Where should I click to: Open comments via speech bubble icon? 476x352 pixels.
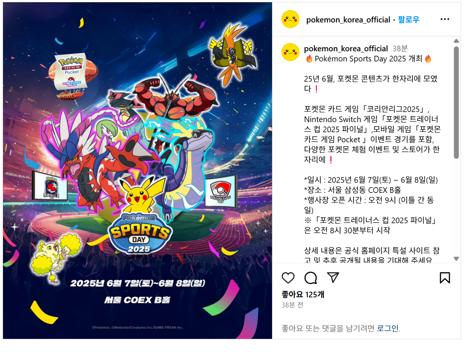(x=311, y=278)
